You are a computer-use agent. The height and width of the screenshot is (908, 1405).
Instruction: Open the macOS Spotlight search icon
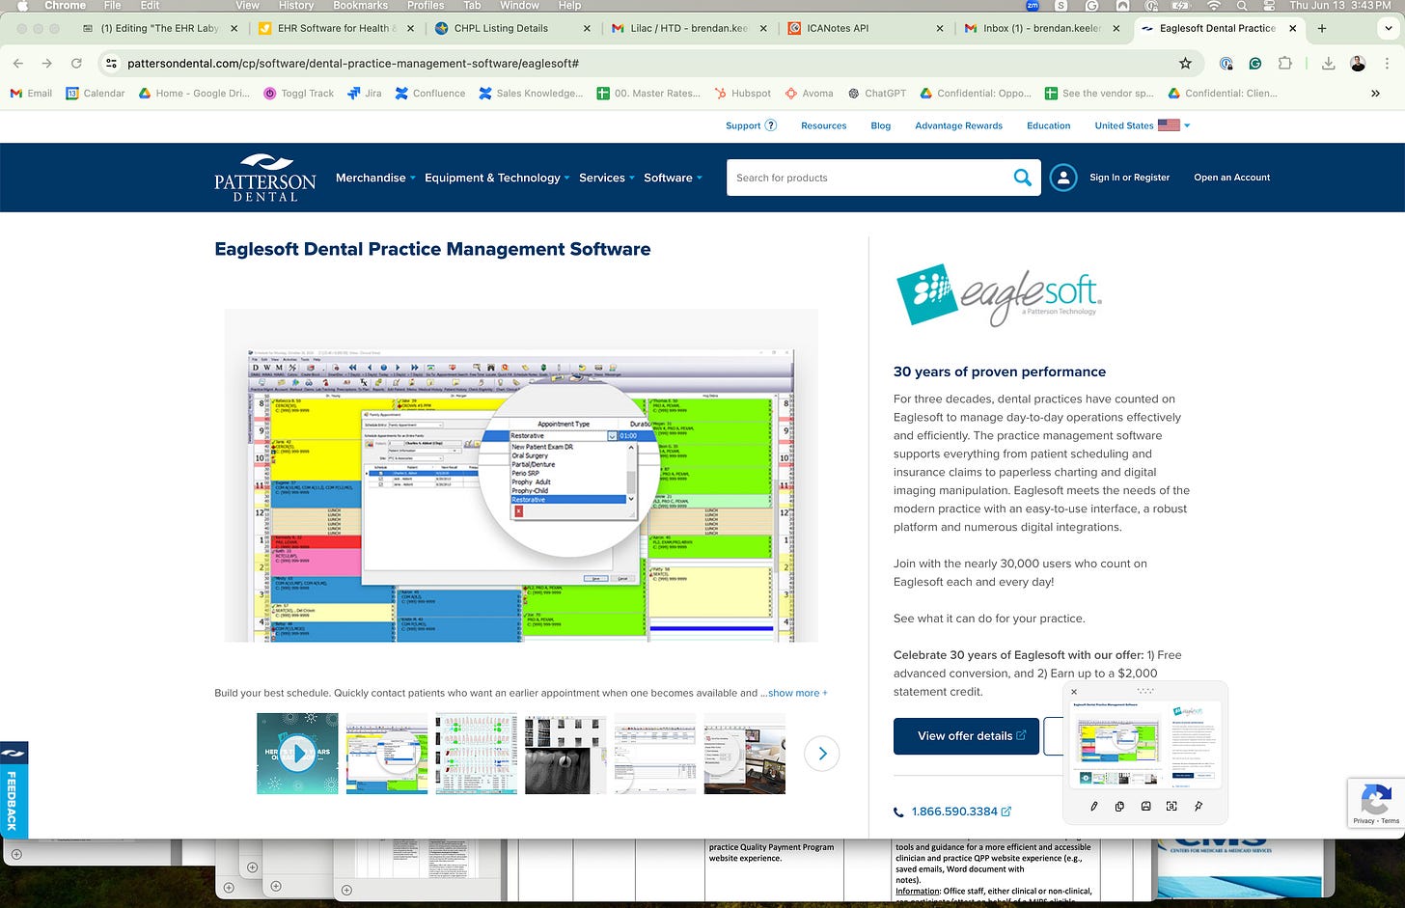1242,5
